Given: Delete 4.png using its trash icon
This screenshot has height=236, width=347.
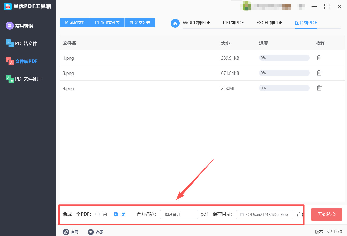Looking at the screenshot, I should coord(319,88).
